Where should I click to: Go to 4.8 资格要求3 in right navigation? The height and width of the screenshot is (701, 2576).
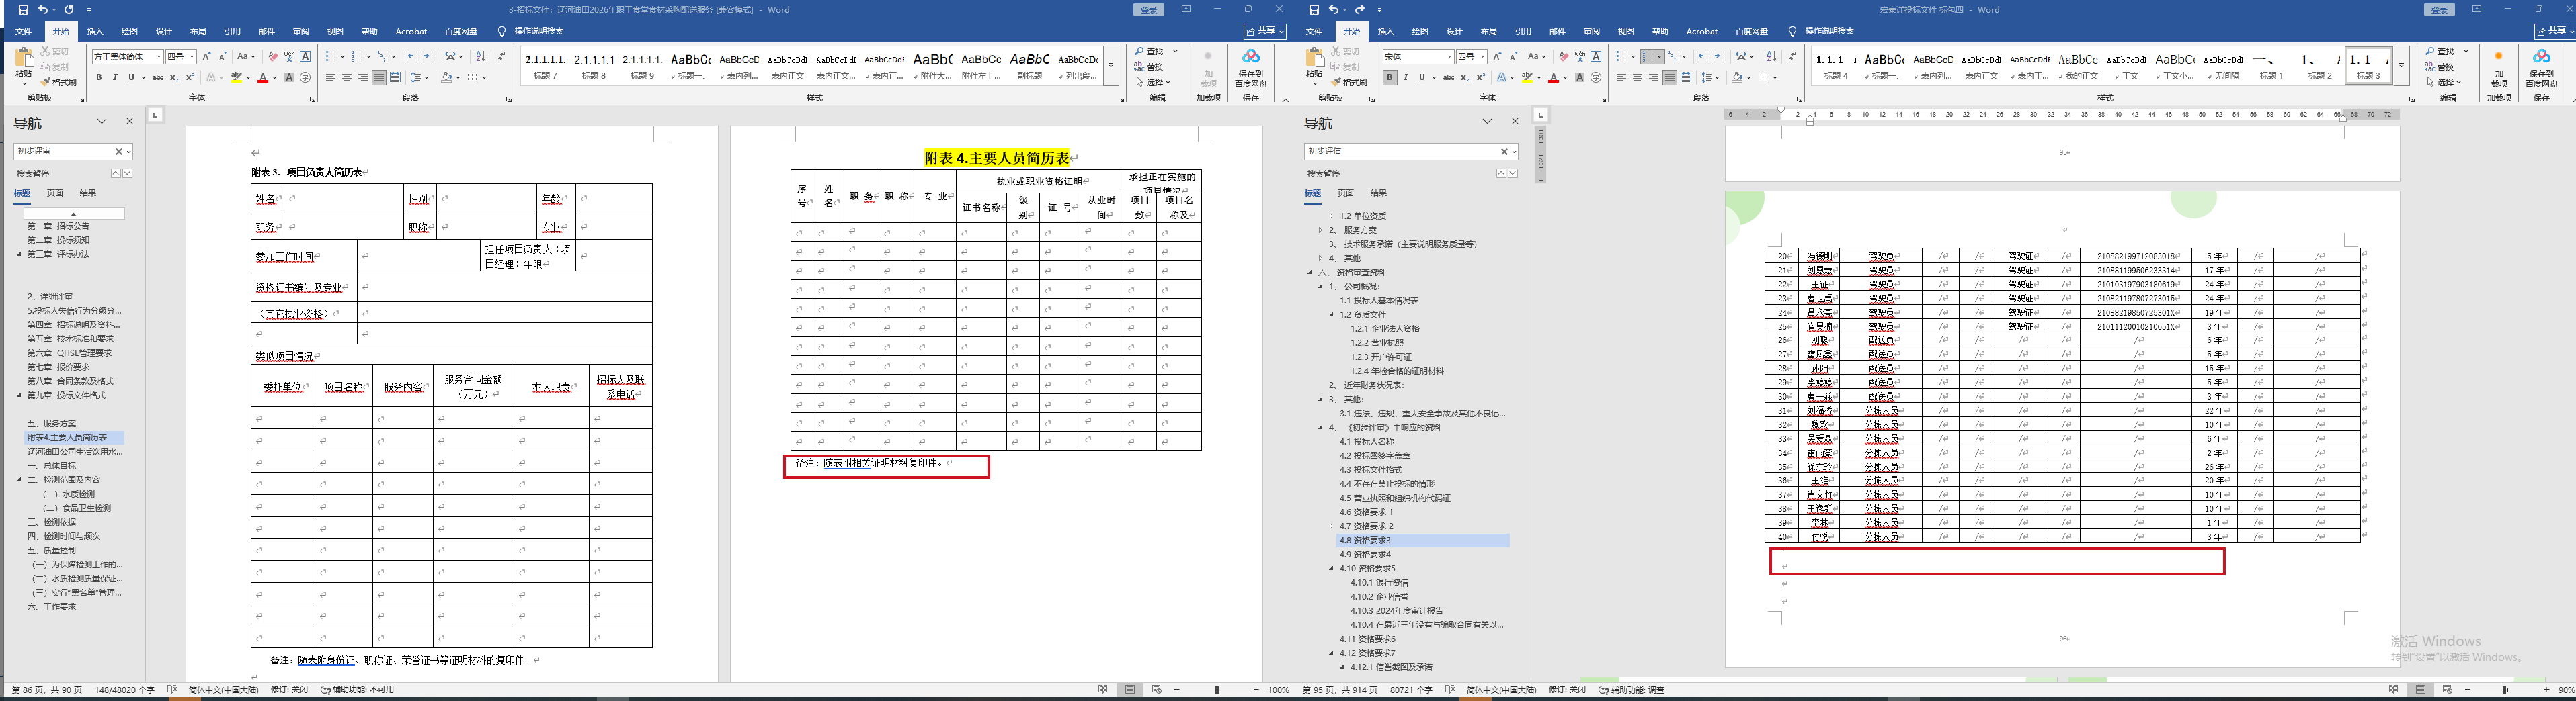1422,541
